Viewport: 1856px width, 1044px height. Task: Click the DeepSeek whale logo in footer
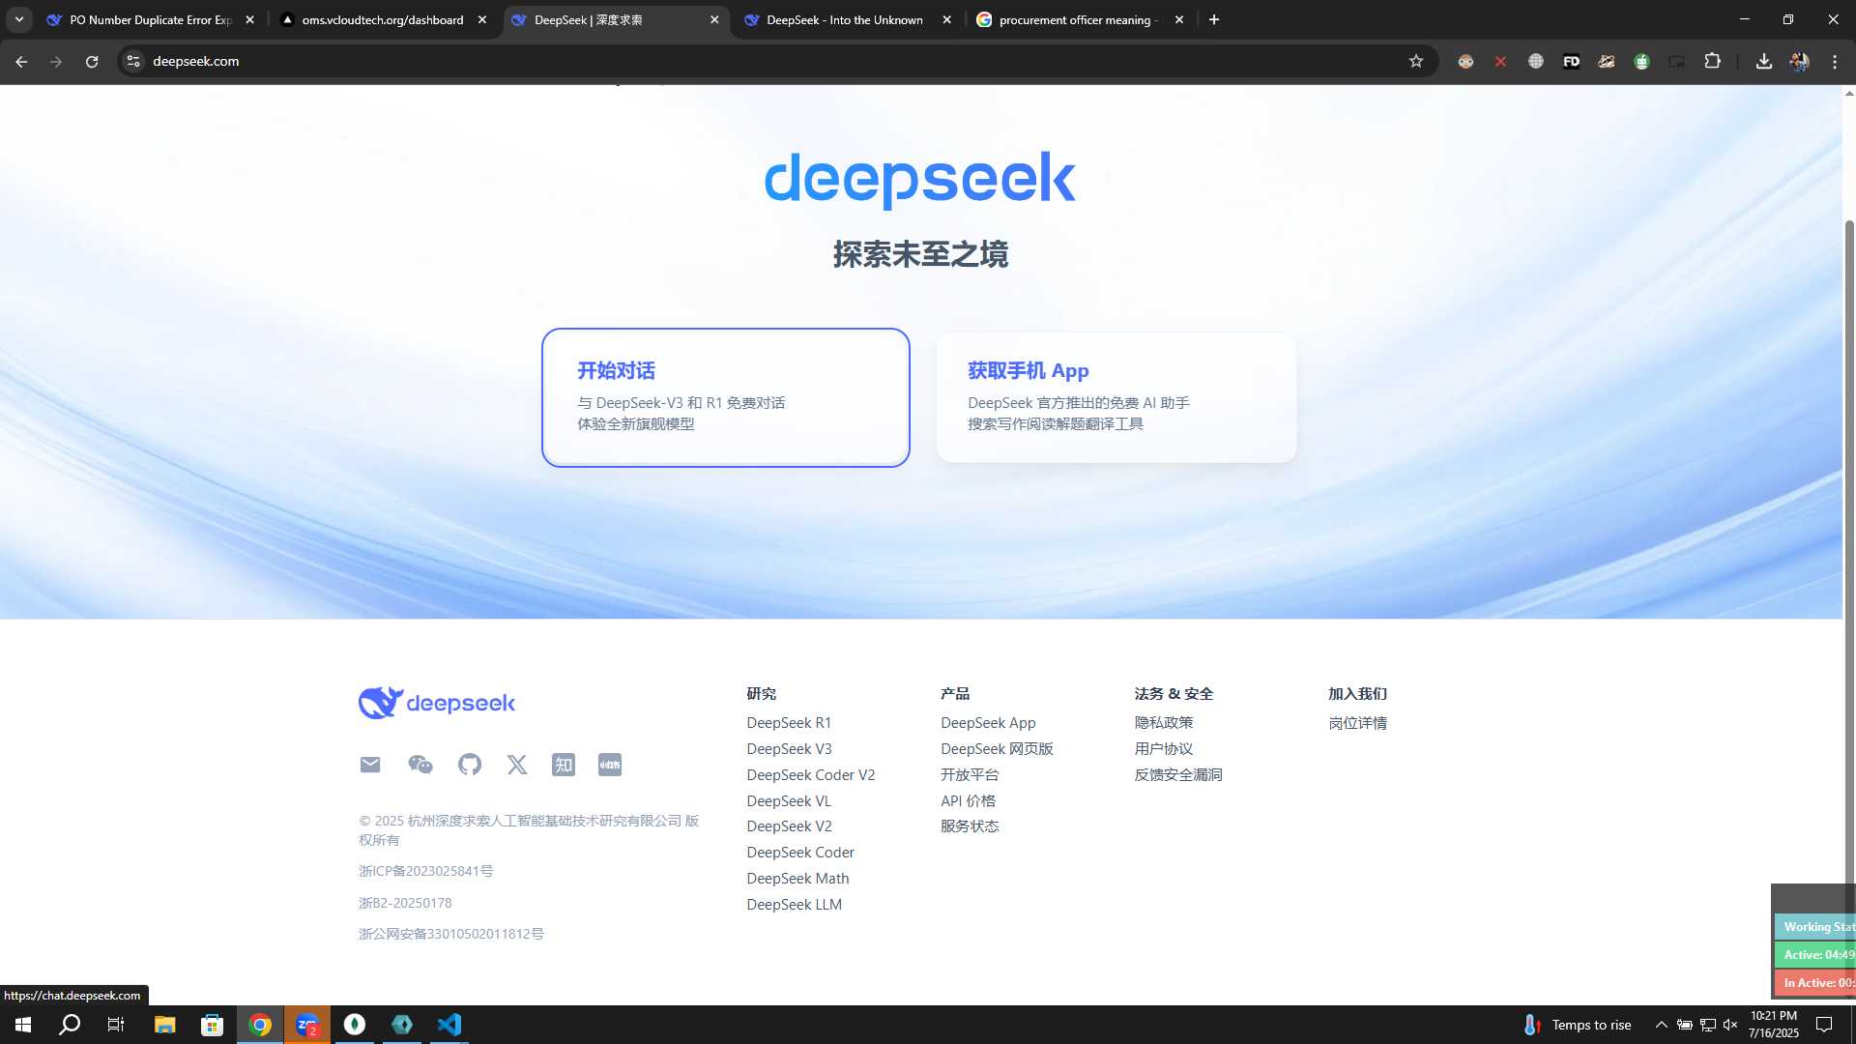tap(437, 703)
